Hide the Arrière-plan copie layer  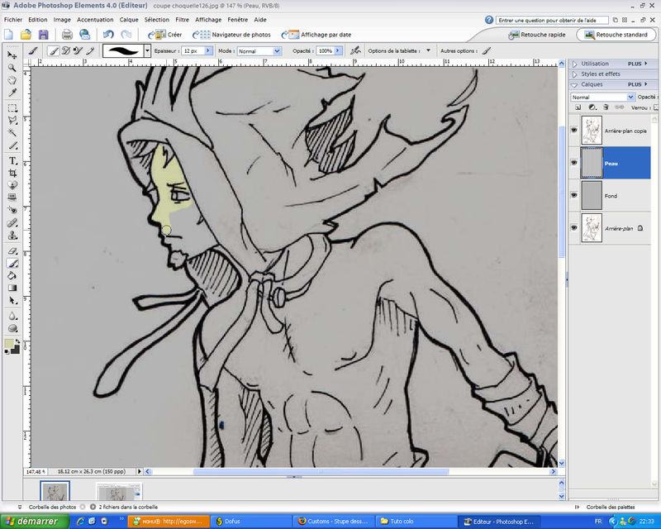(x=573, y=131)
